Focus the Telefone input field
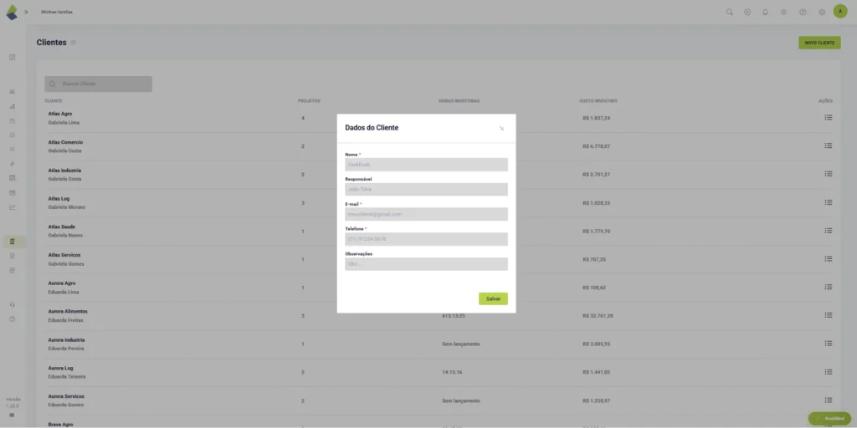Viewport: 857px width, 428px height. pyautogui.click(x=426, y=239)
